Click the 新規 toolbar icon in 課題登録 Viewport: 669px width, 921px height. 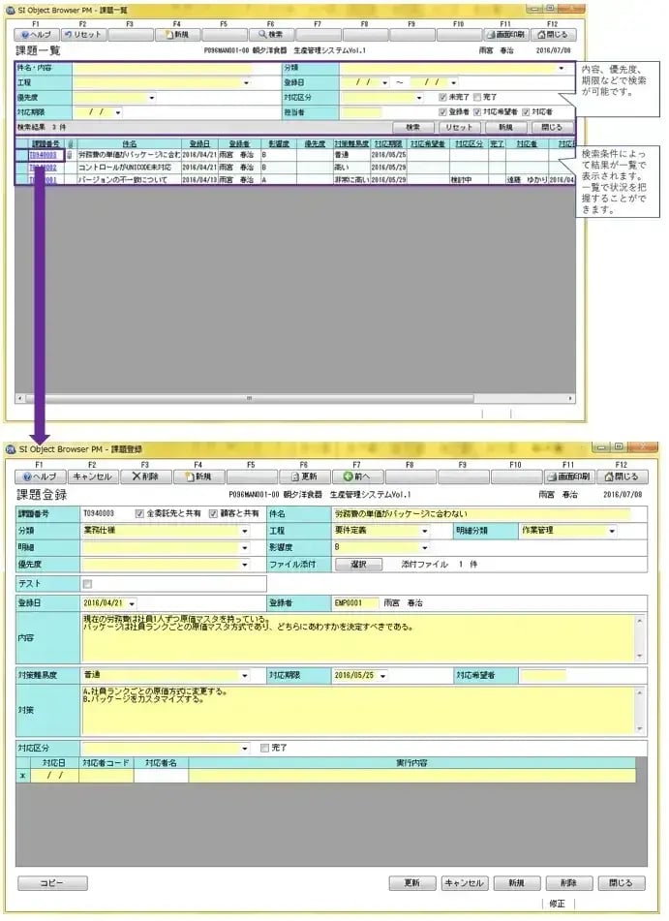coord(198,476)
